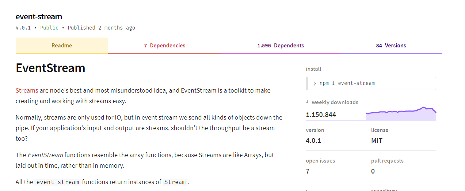The width and height of the screenshot is (465, 191).
Task: Click the weekly downloads sparkline chart
Action: 401,113
